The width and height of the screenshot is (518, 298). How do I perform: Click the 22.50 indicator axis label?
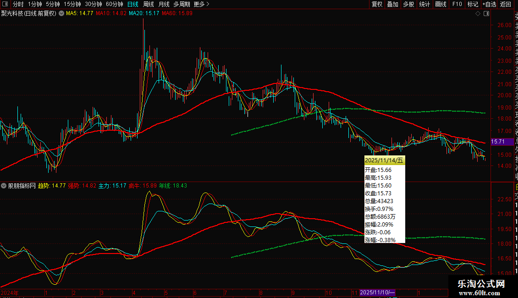click(504, 199)
